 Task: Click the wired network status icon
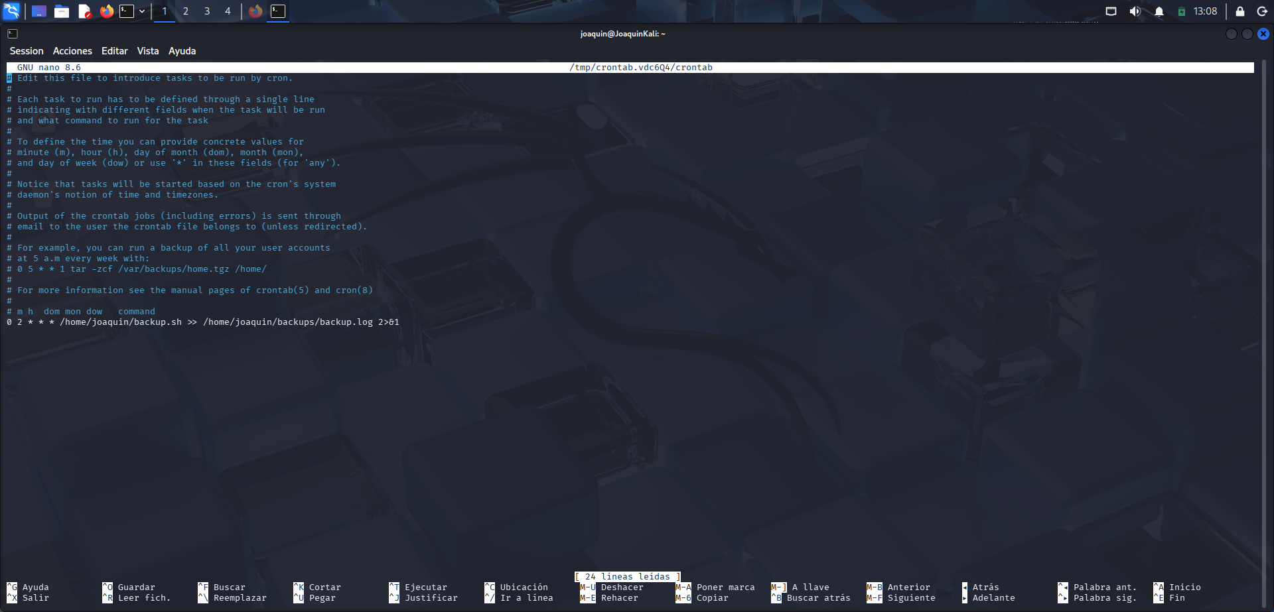1111,11
